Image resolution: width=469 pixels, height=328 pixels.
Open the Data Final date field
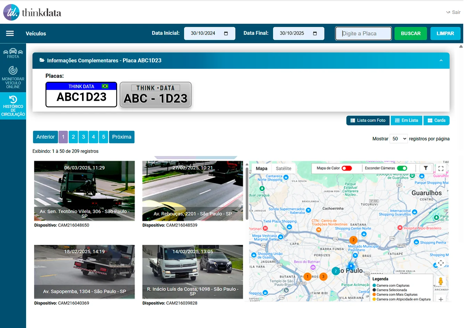[298, 33]
